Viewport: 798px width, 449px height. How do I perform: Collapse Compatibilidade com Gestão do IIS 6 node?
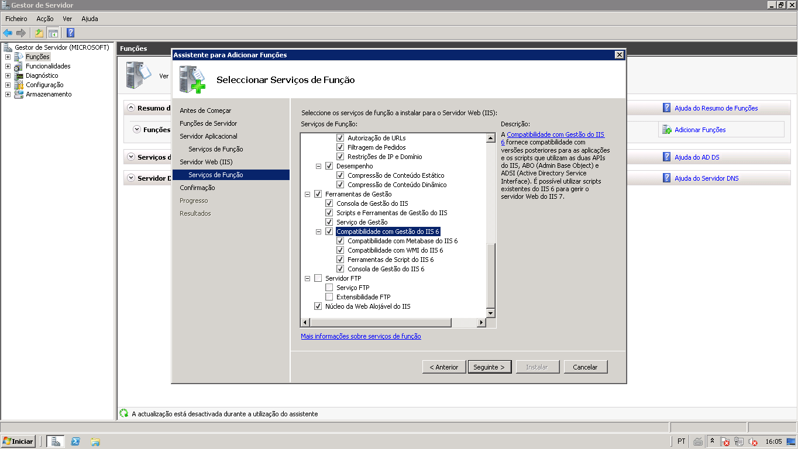point(319,232)
